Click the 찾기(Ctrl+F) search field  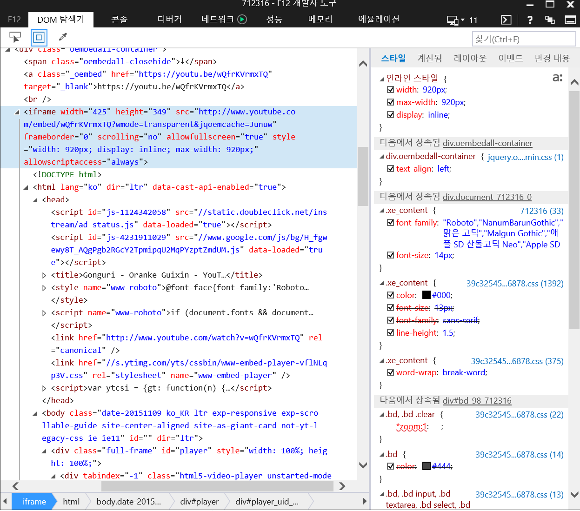[x=524, y=39]
